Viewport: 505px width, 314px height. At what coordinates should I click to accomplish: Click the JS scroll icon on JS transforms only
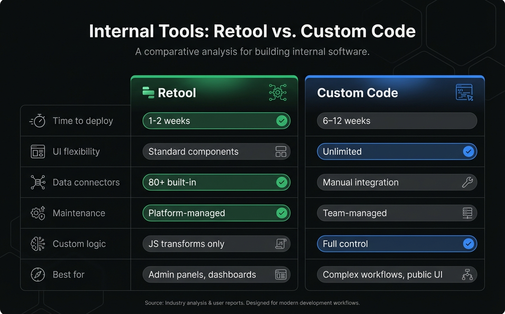pyautogui.click(x=281, y=244)
